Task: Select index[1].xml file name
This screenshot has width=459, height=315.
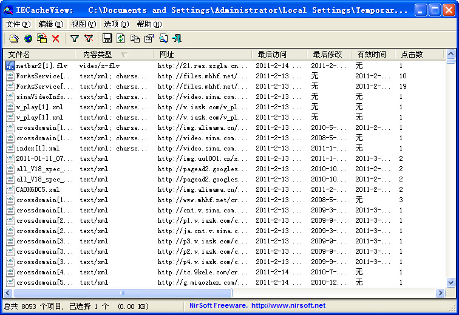Action: pos(38,148)
